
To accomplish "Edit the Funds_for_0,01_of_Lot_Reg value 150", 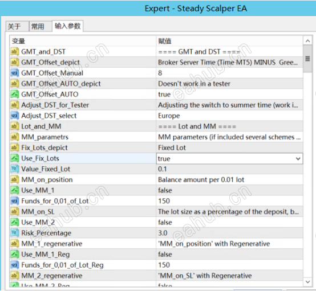I will [x=164, y=265].
